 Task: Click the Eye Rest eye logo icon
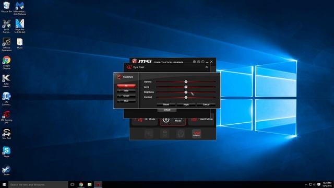(129, 67)
